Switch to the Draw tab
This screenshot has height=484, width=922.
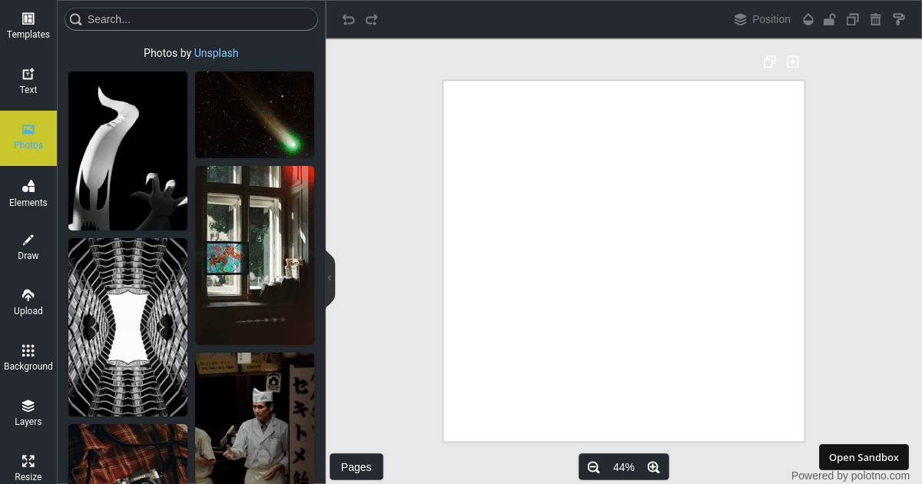pos(28,247)
